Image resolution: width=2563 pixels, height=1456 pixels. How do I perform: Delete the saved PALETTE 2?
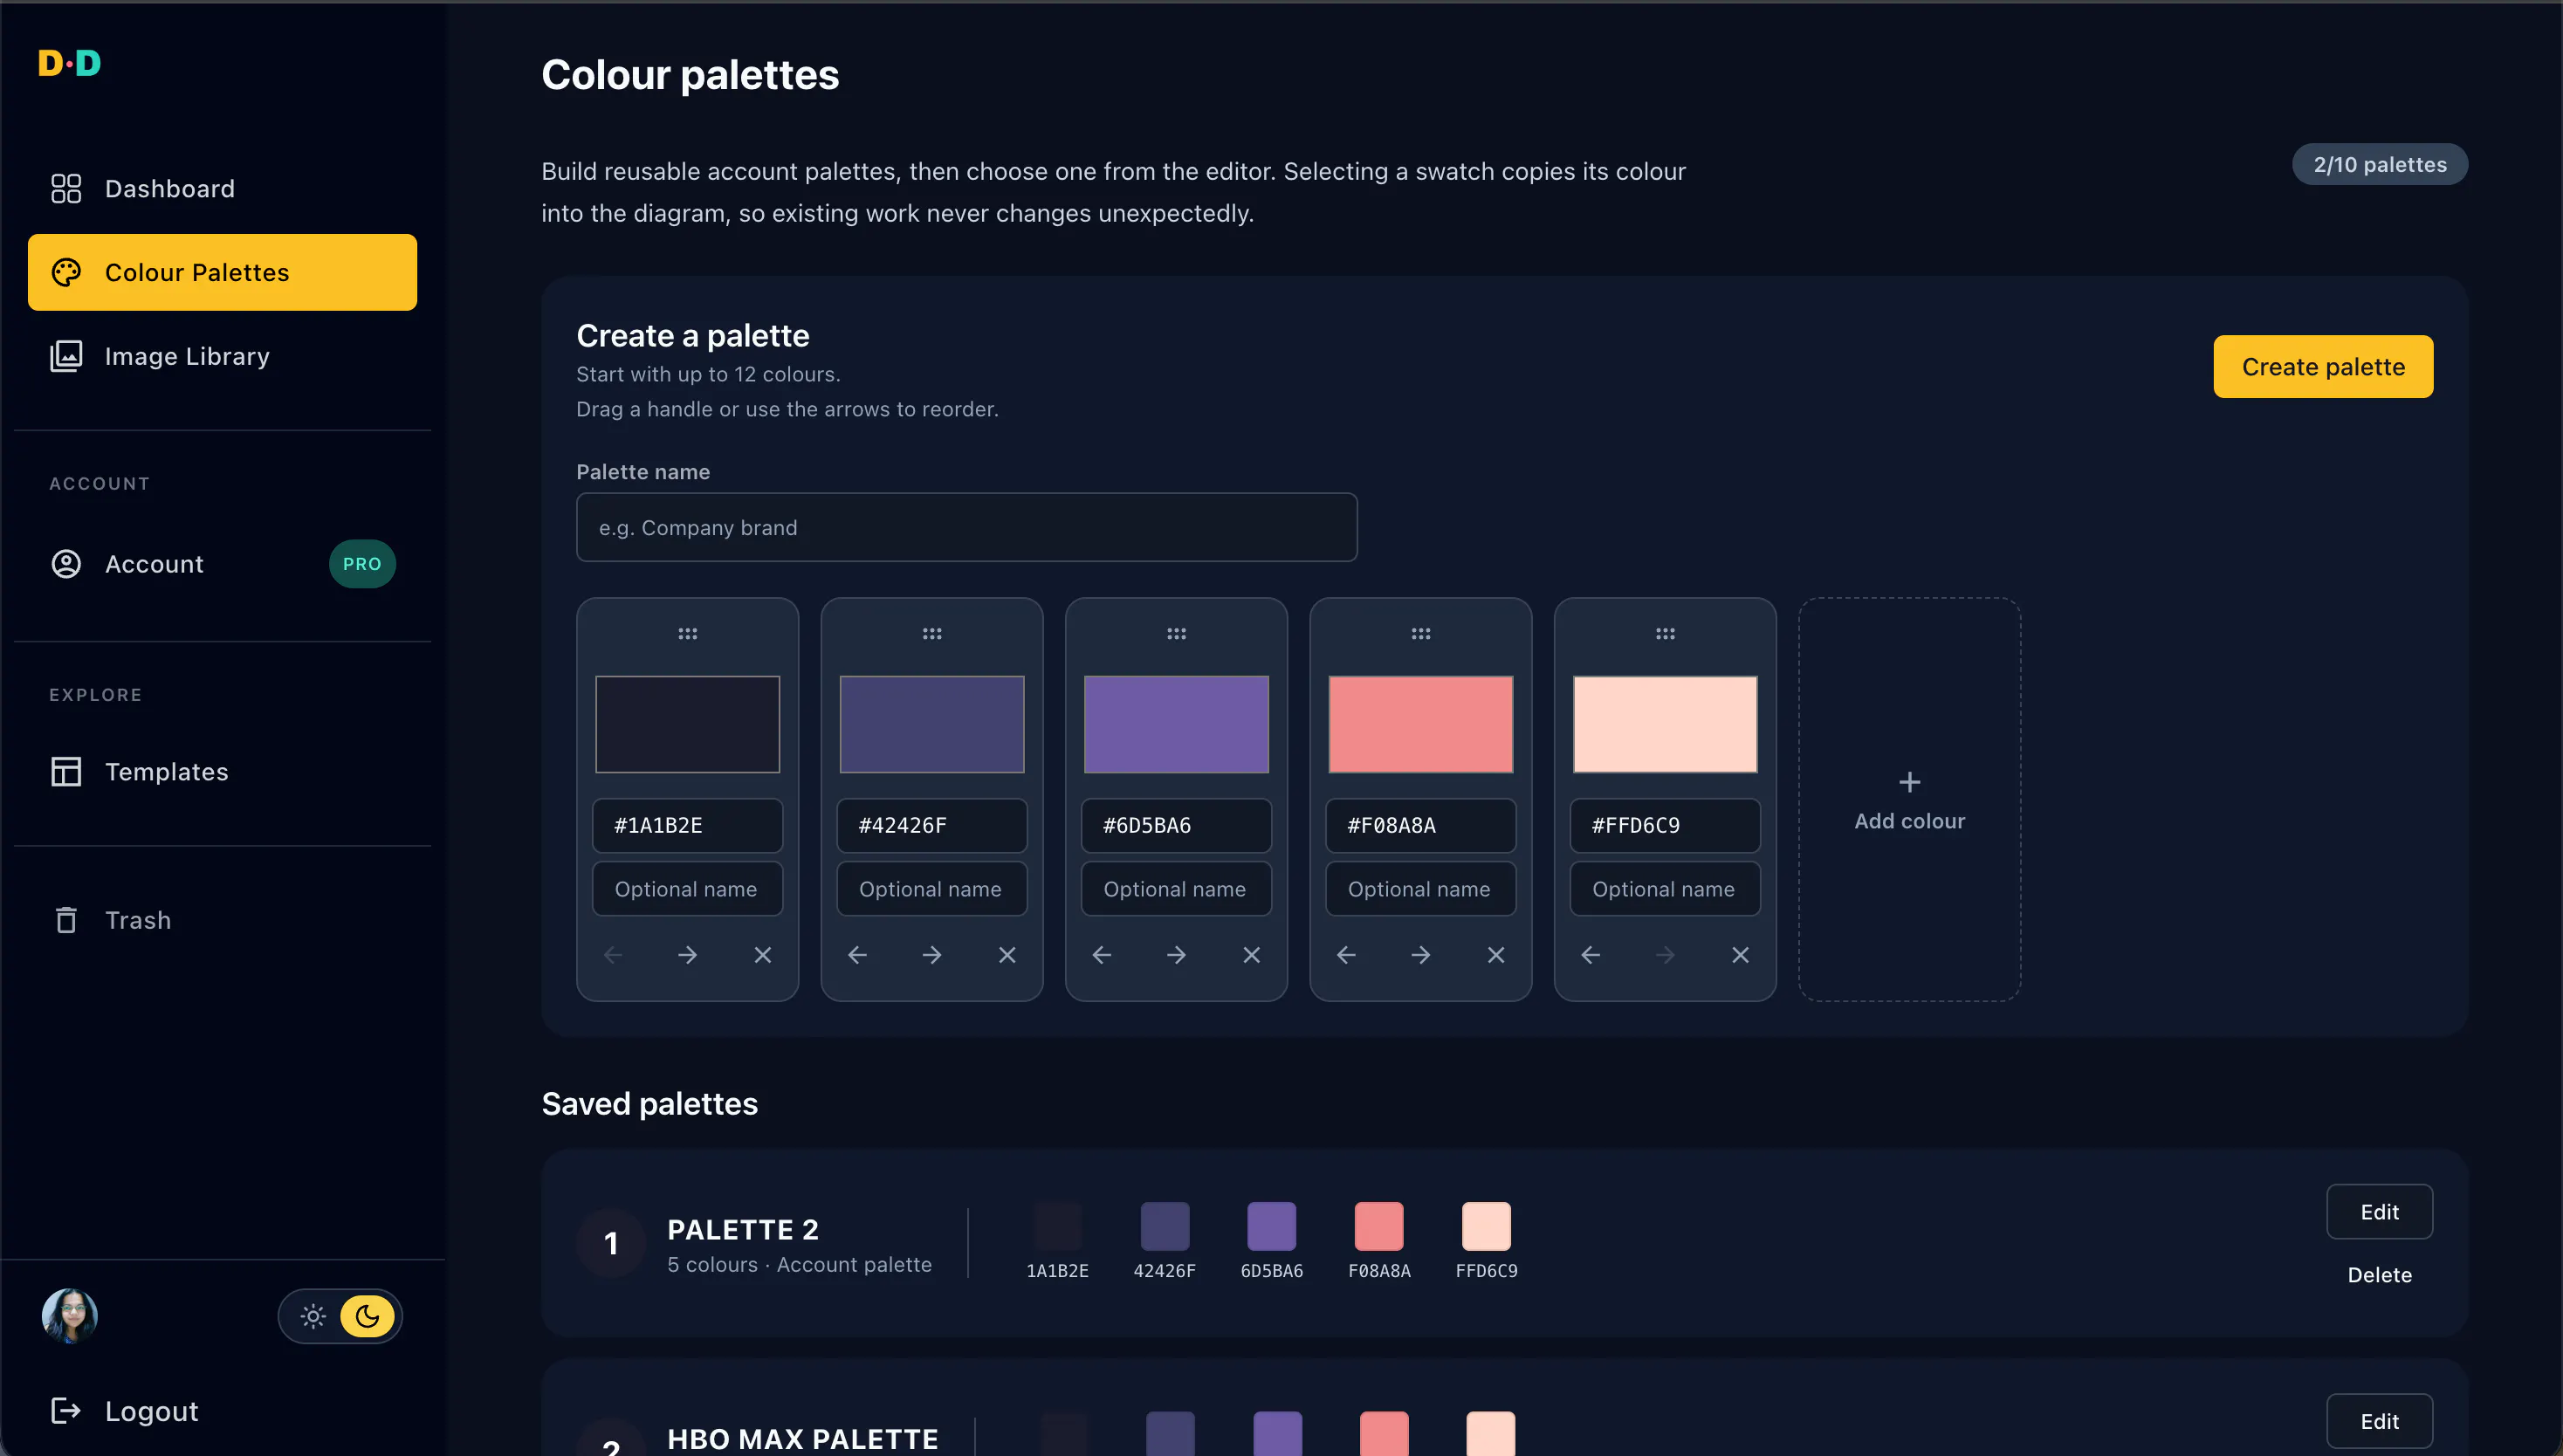tap(2379, 1274)
